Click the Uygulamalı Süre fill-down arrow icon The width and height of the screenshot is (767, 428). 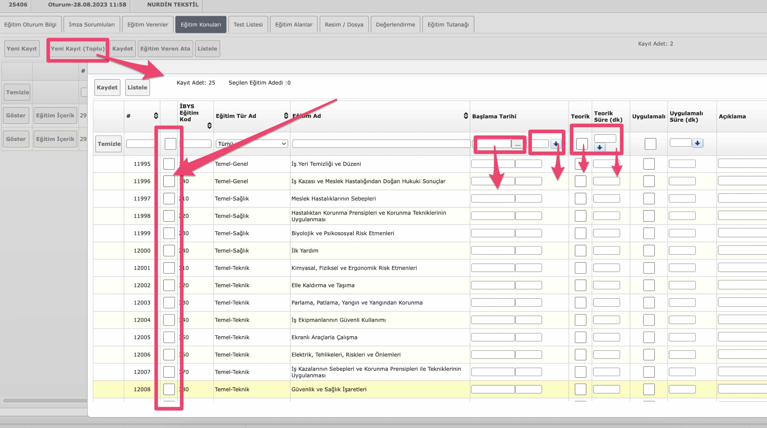coord(697,143)
